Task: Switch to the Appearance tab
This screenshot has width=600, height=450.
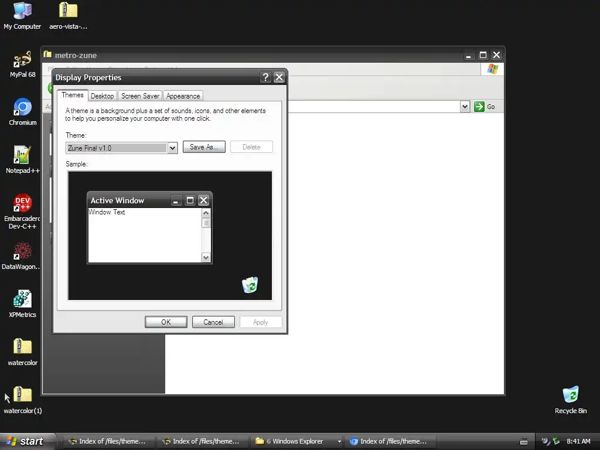Action: point(183,96)
